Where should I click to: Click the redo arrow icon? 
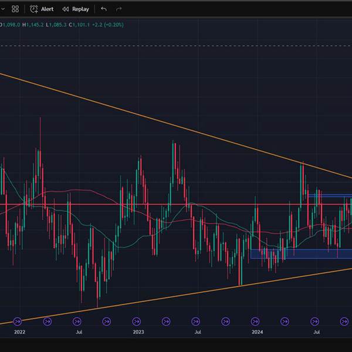(119, 9)
